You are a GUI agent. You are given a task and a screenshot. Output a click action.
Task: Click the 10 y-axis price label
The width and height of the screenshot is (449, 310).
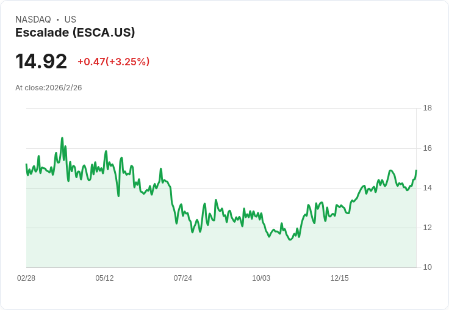pos(428,267)
